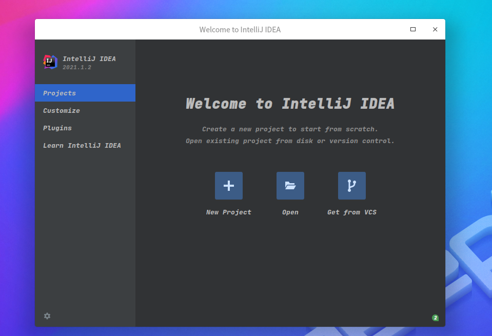The image size is (492, 336).
Task: Click the IntelliJ IDEA logo icon
Action: 50,62
